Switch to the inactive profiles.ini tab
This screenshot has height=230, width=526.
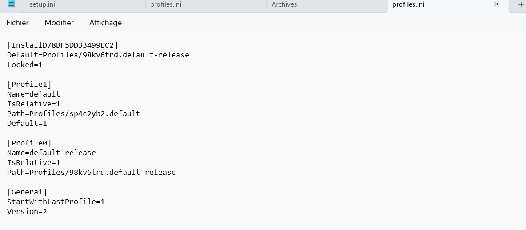pos(166,4)
